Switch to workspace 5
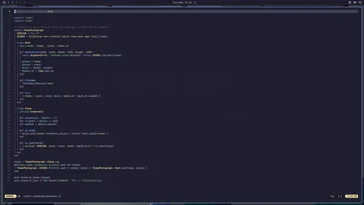 (24, 2)
